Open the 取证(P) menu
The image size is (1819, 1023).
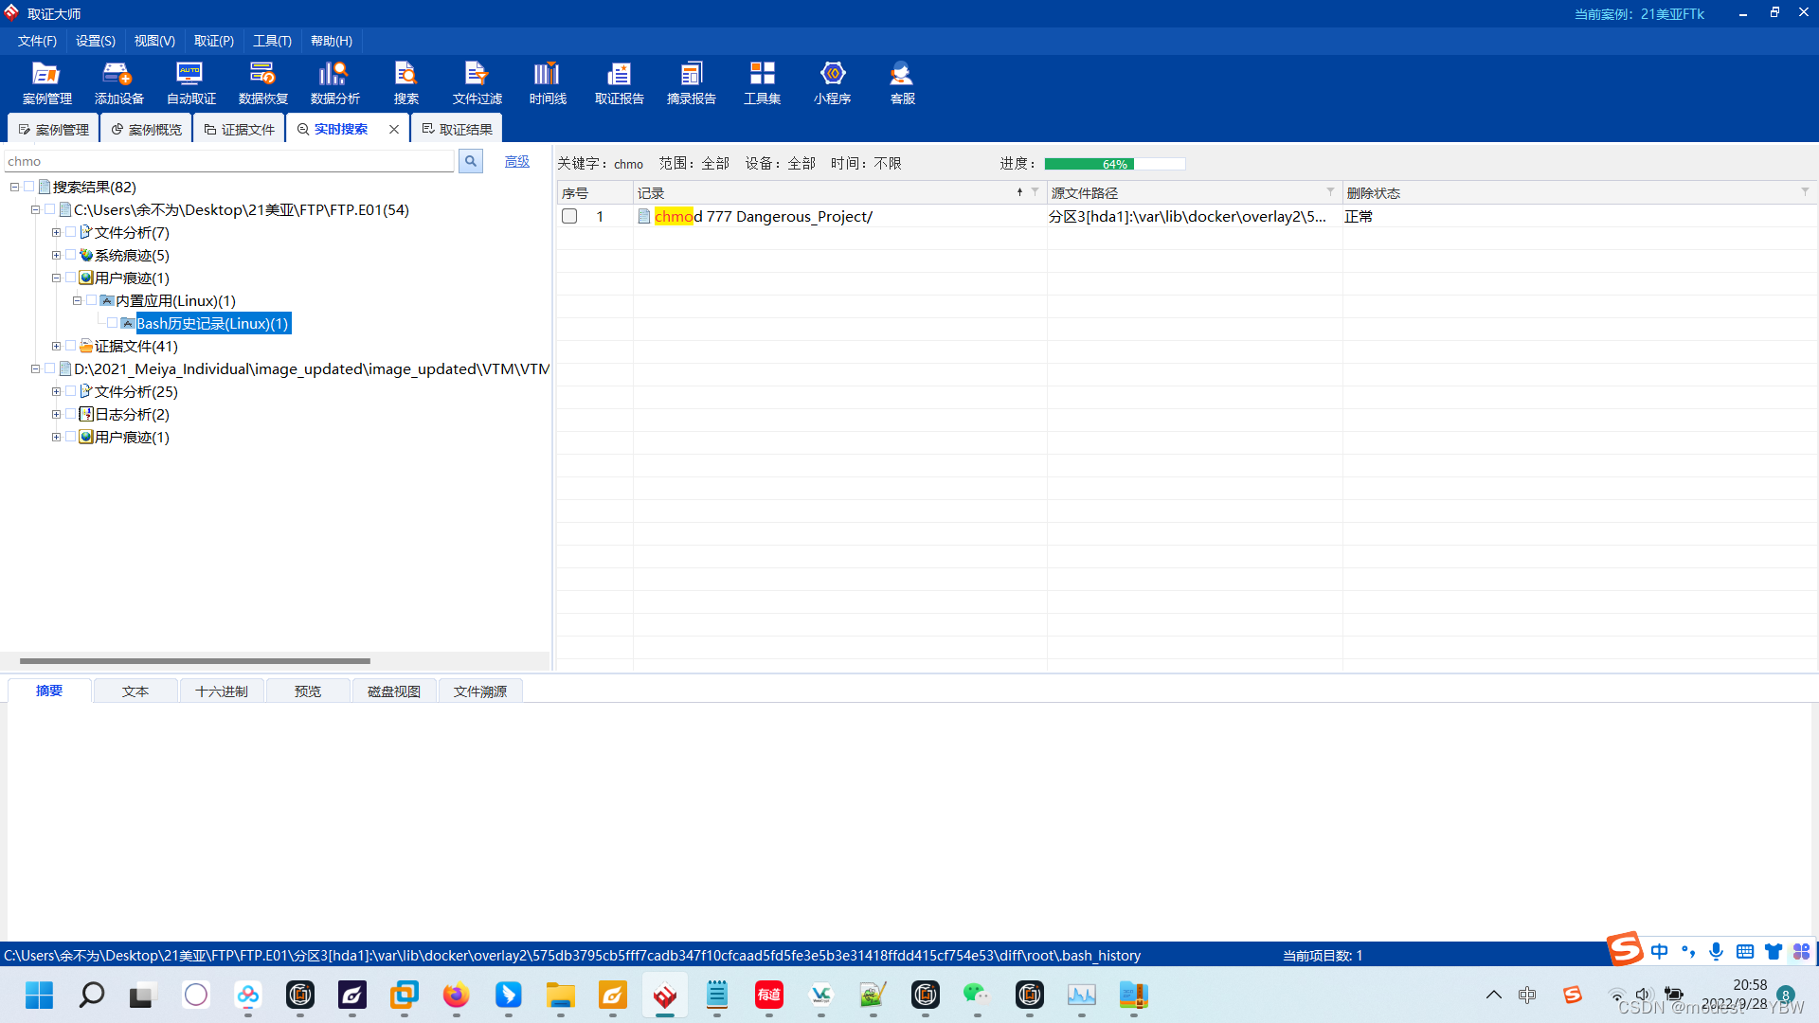(x=213, y=41)
